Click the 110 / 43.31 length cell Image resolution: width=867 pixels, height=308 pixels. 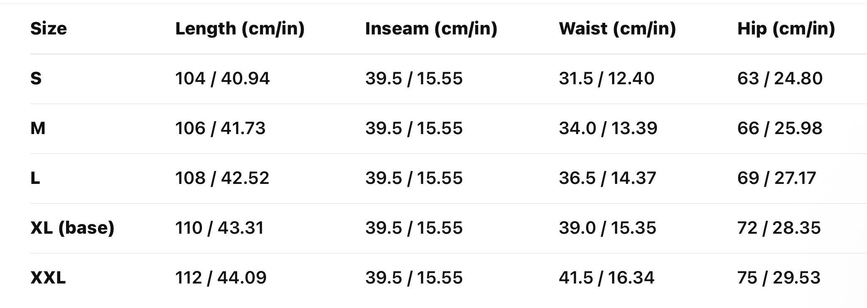point(219,228)
